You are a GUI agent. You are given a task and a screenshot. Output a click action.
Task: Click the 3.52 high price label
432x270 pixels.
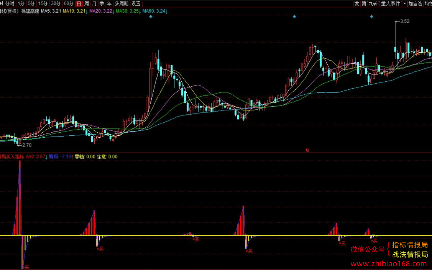[405, 21]
